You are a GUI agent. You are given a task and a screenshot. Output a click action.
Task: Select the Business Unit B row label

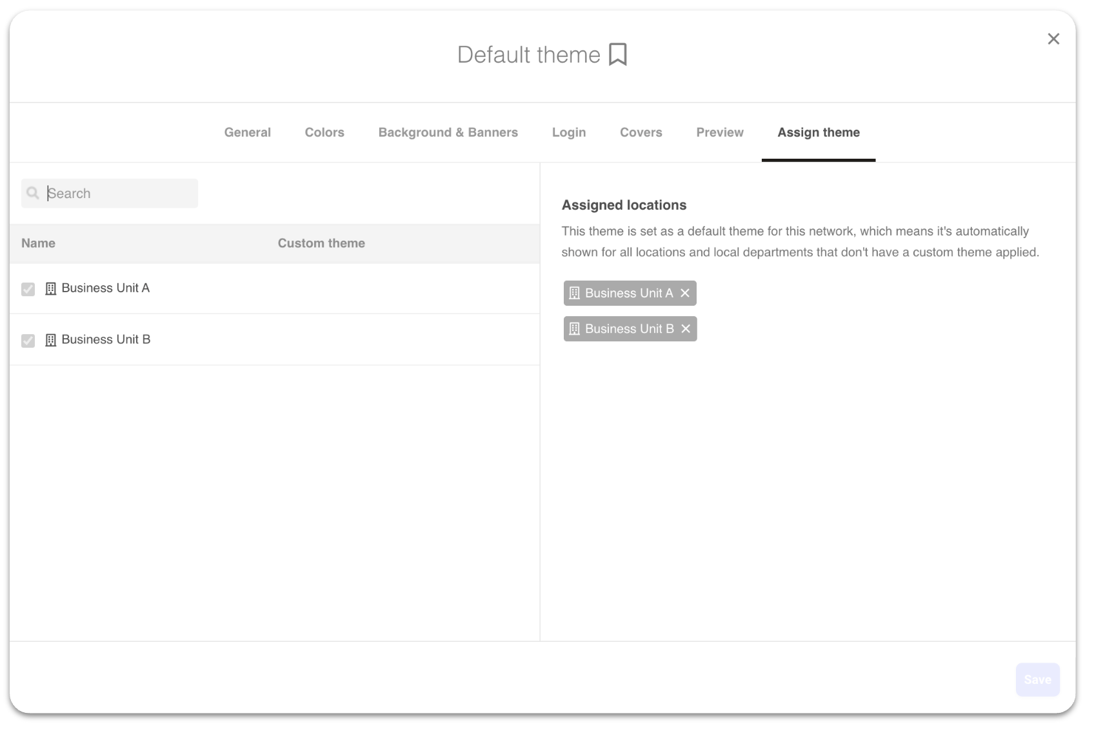106,340
